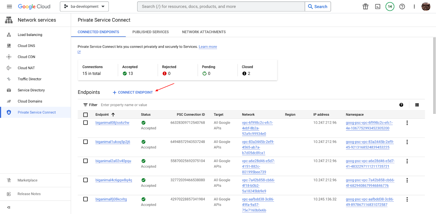Viewport: 436px width, 214px height.
Task: Click the Cloud NAT sidebar icon
Action: 9,68
